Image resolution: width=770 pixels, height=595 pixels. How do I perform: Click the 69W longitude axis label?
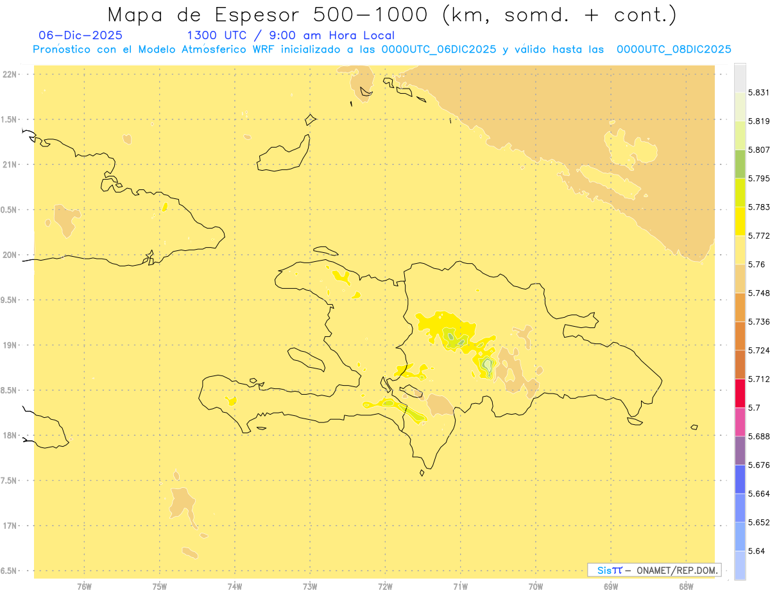(611, 586)
